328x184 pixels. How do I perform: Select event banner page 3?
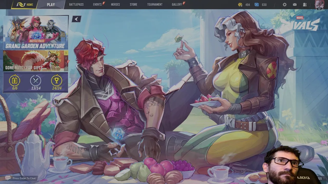(x=66, y=63)
